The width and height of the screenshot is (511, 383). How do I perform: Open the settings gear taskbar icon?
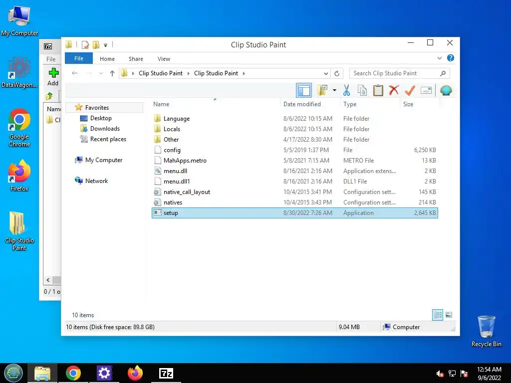click(x=104, y=373)
